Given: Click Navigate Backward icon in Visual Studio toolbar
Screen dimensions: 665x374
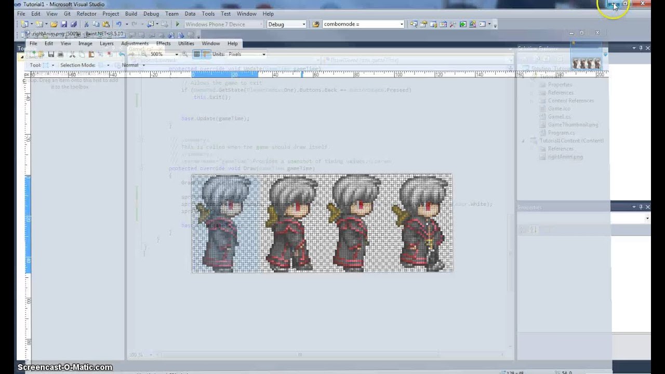Looking at the screenshot, I should pyautogui.click(x=151, y=24).
